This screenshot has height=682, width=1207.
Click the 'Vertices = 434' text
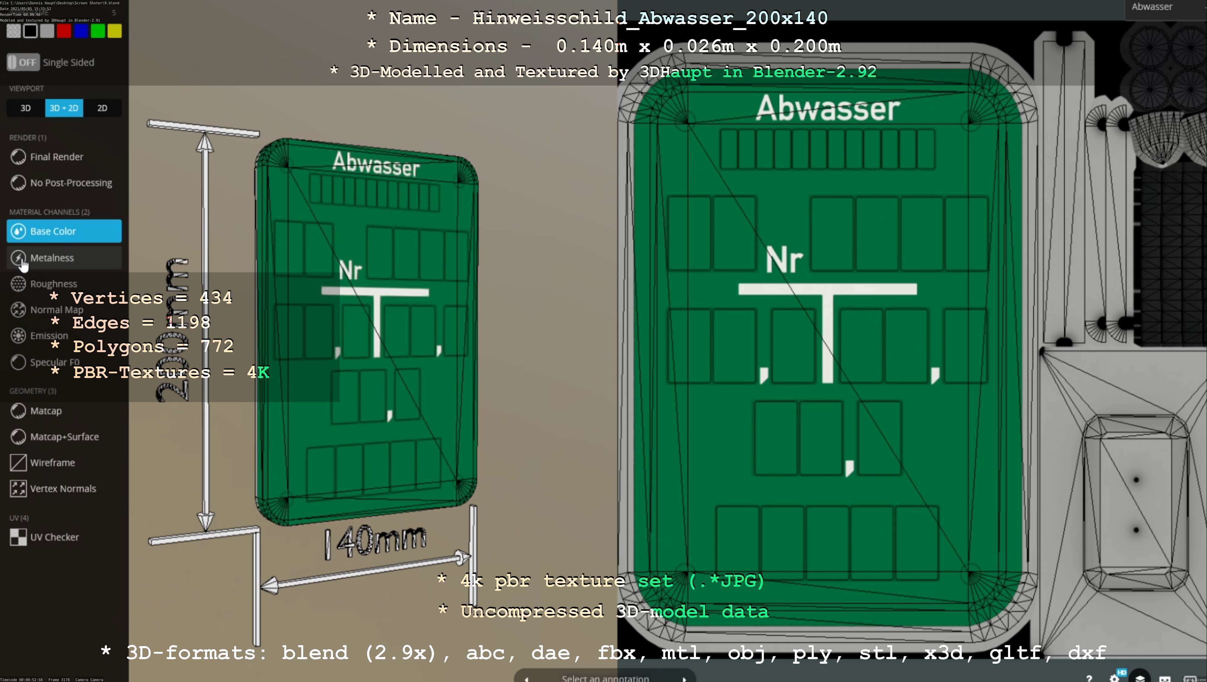click(x=141, y=298)
